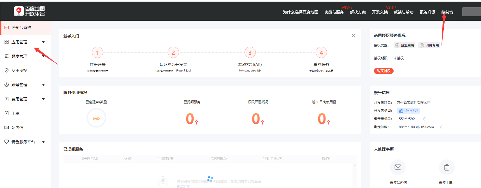Click step 4 circle 集成服务

pyautogui.click(x=321, y=53)
